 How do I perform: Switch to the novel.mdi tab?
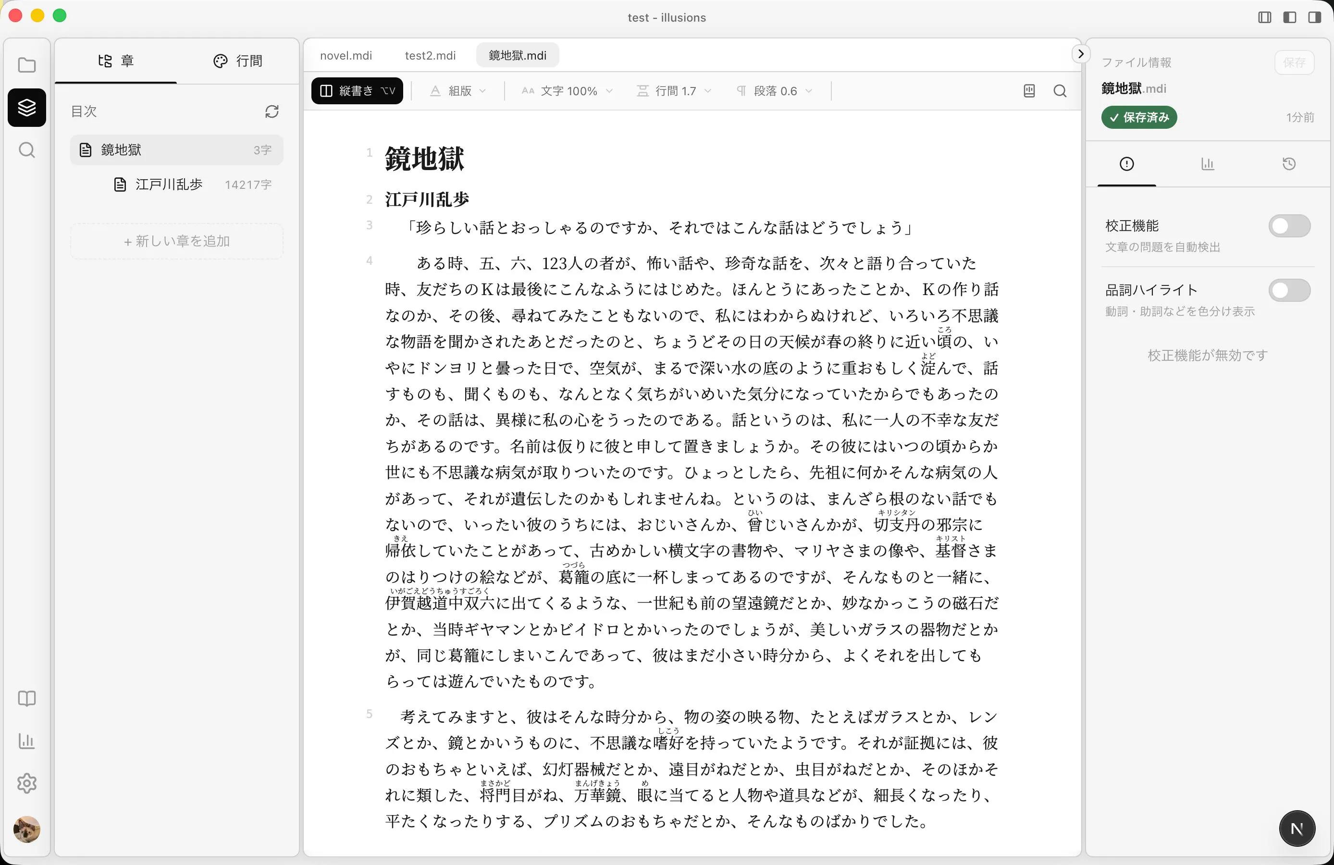point(346,55)
